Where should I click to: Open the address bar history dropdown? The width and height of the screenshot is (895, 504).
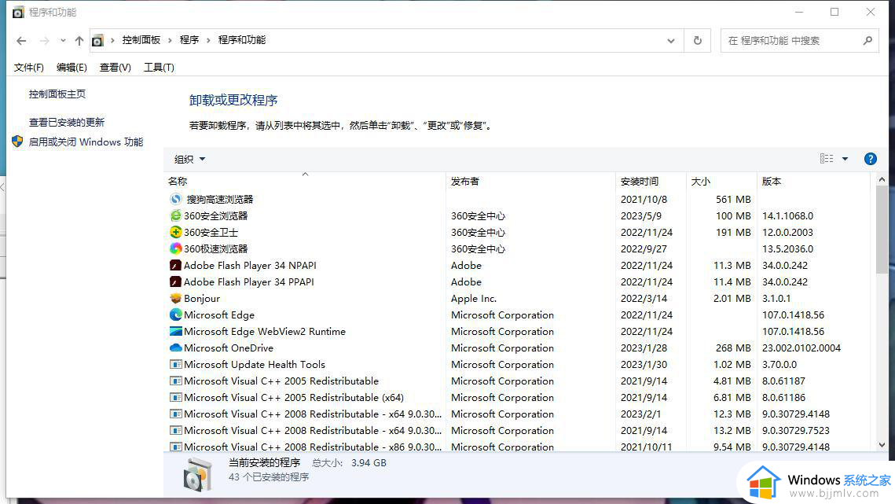click(671, 41)
